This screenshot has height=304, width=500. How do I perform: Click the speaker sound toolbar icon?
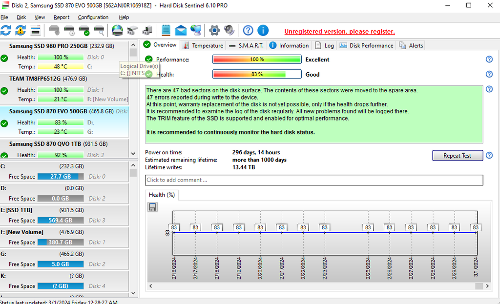tap(229, 31)
